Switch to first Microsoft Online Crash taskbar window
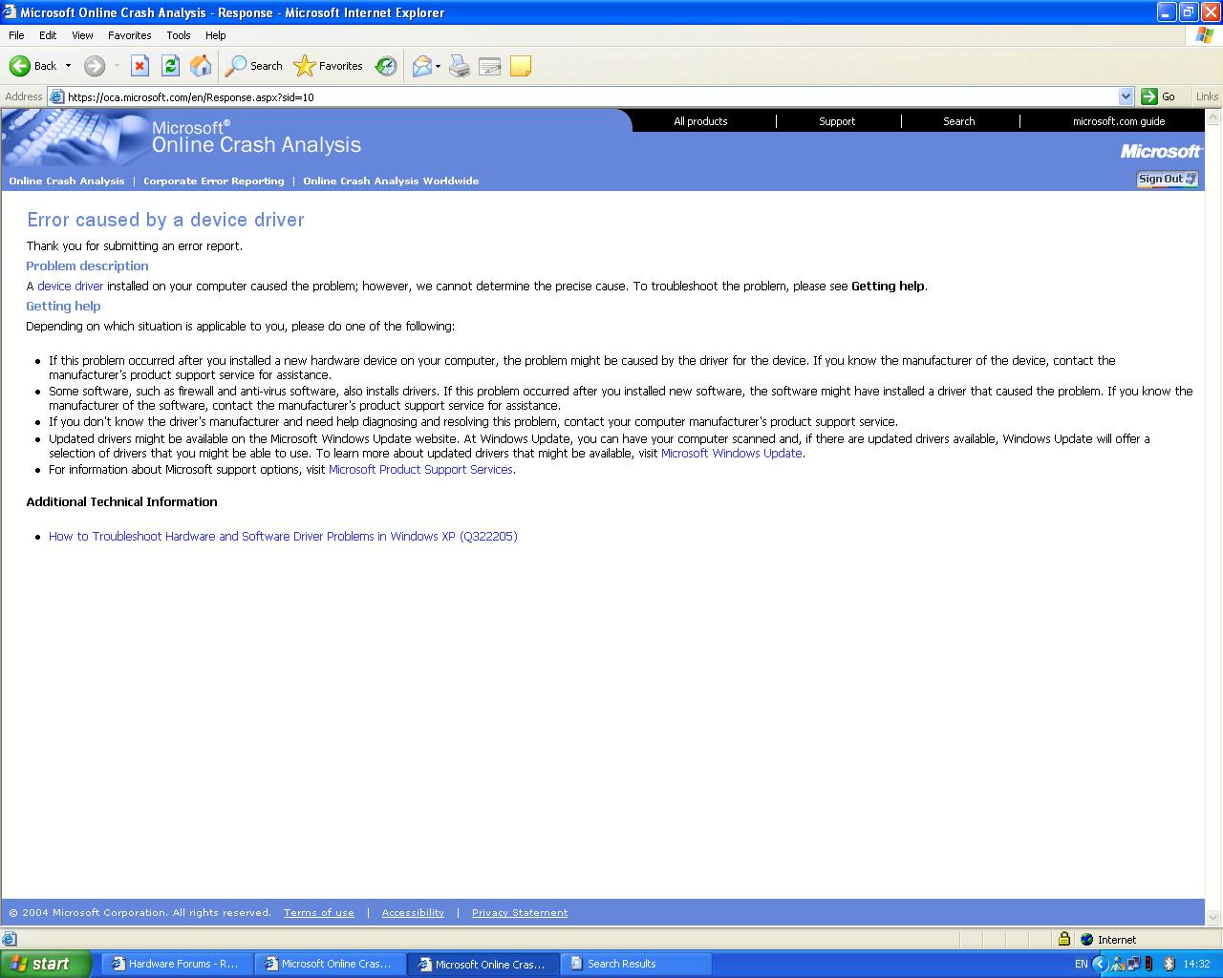Image resolution: width=1223 pixels, height=978 pixels. (x=330, y=964)
